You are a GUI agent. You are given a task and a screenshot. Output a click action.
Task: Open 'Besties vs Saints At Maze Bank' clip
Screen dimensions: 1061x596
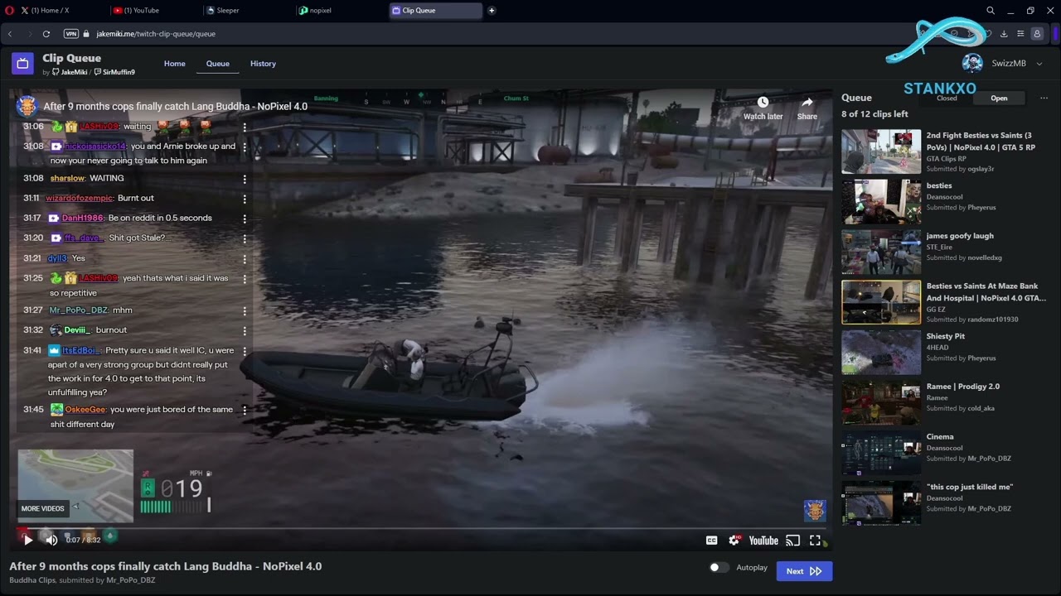pos(946,302)
